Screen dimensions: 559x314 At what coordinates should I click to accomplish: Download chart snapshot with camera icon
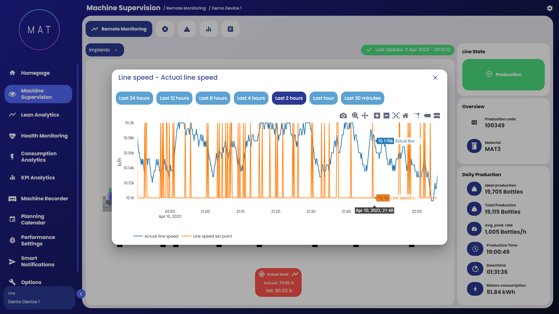point(343,116)
